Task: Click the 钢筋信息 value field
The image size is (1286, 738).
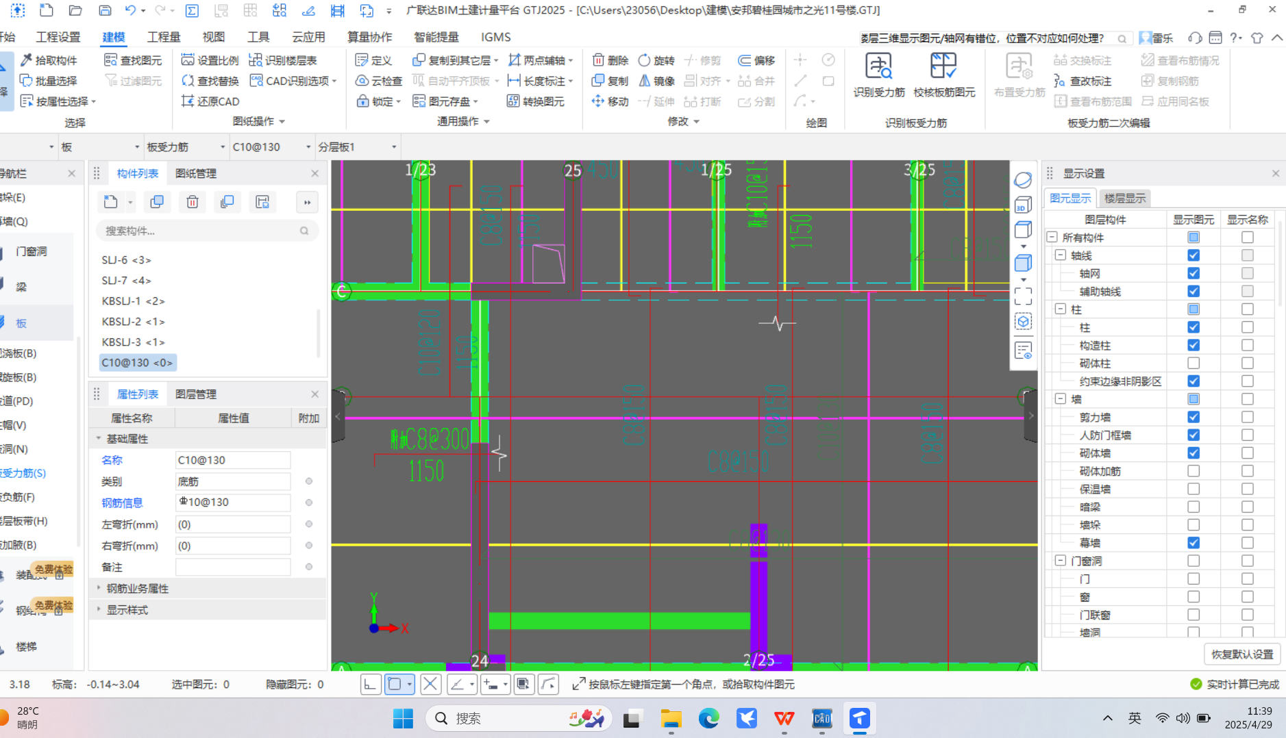Action: (233, 502)
